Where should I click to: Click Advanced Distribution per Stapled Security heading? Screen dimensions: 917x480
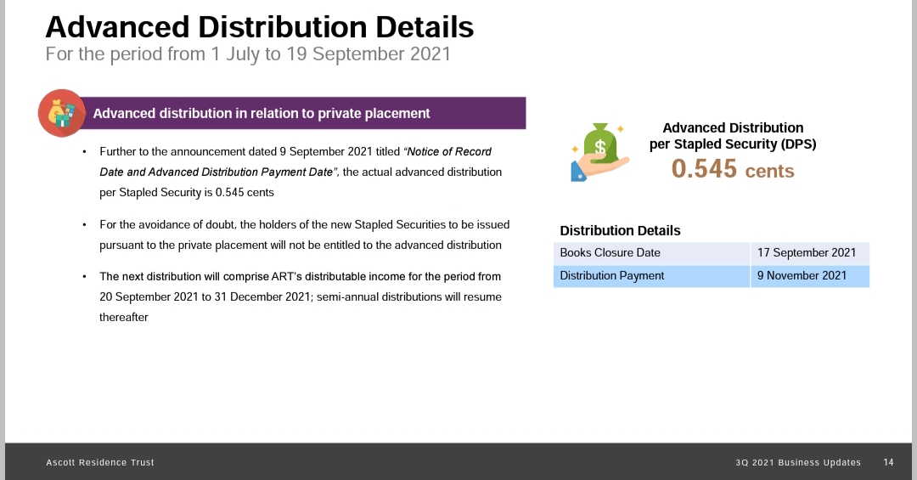point(733,136)
